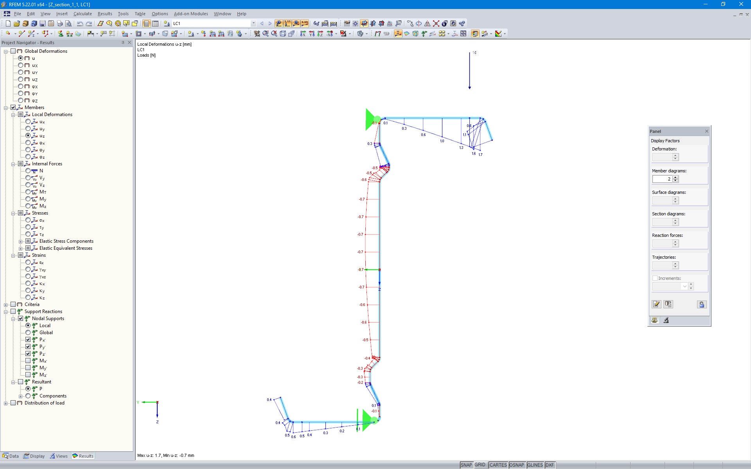751x469 pixels.
Task: Select the ux local deformation radio
Action: (x=28, y=122)
